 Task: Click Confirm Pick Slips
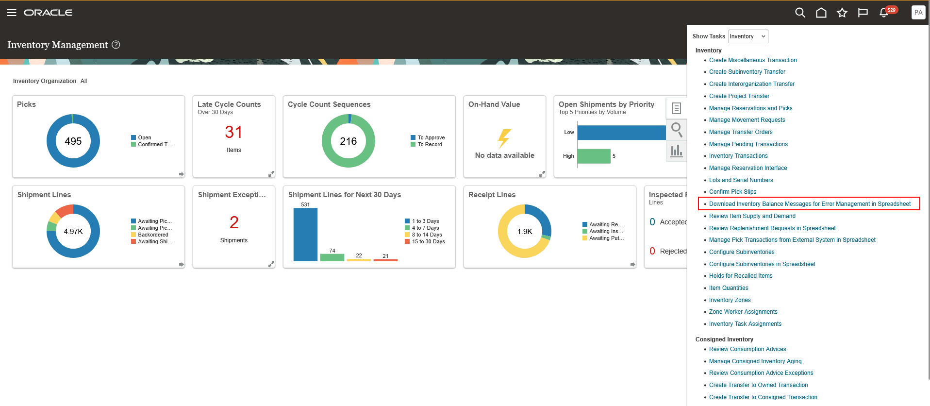(732, 192)
